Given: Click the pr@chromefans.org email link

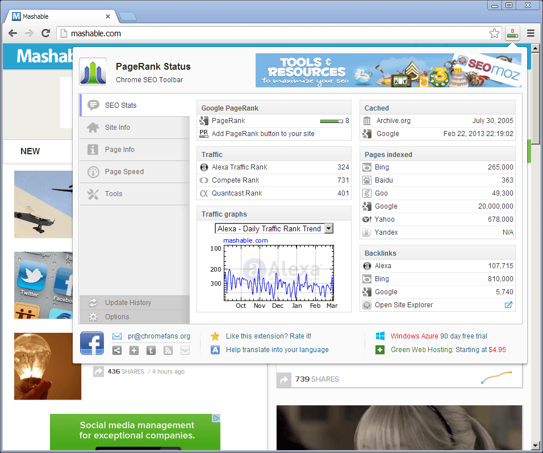Looking at the screenshot, I should point(159,336).
